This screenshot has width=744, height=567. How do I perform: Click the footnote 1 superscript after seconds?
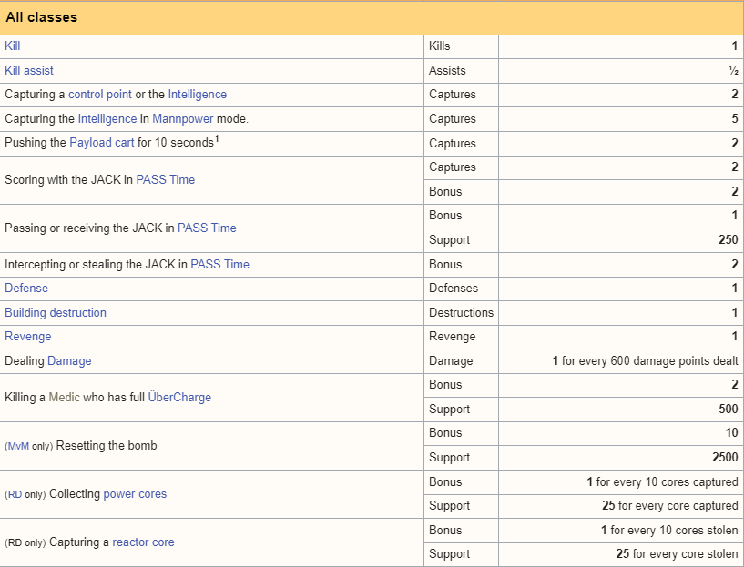pyautogui.click(x=217, y=139)
